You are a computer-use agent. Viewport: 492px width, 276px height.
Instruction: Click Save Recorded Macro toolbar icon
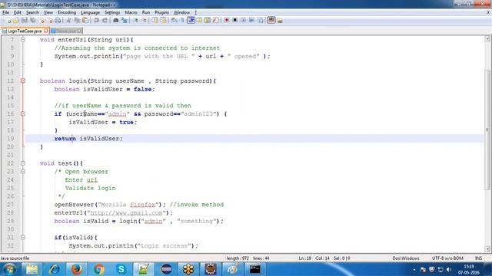click(261, 21)
